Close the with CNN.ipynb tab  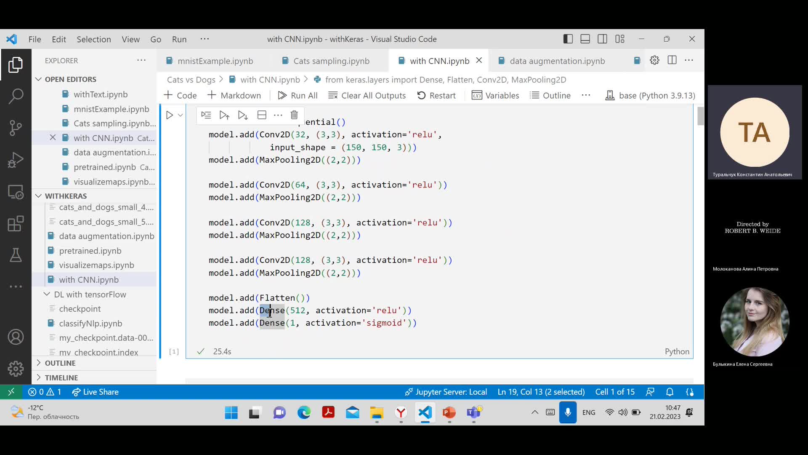coord(479,61)
